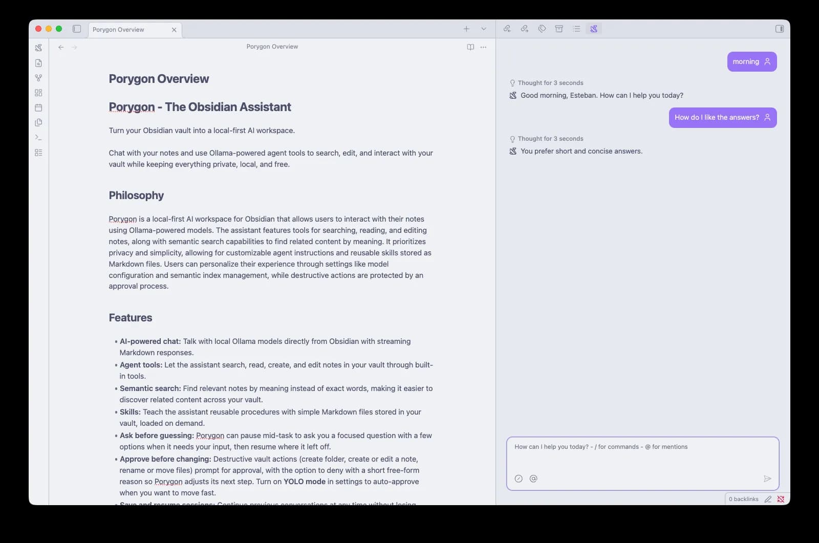The image size is (819, 543).
Task: Expand the tab list dropdown chevron
Action: (484, 29)
